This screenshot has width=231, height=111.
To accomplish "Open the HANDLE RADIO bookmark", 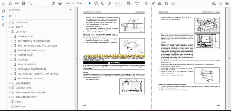I will pyautogui.click(x=26, y=55).
